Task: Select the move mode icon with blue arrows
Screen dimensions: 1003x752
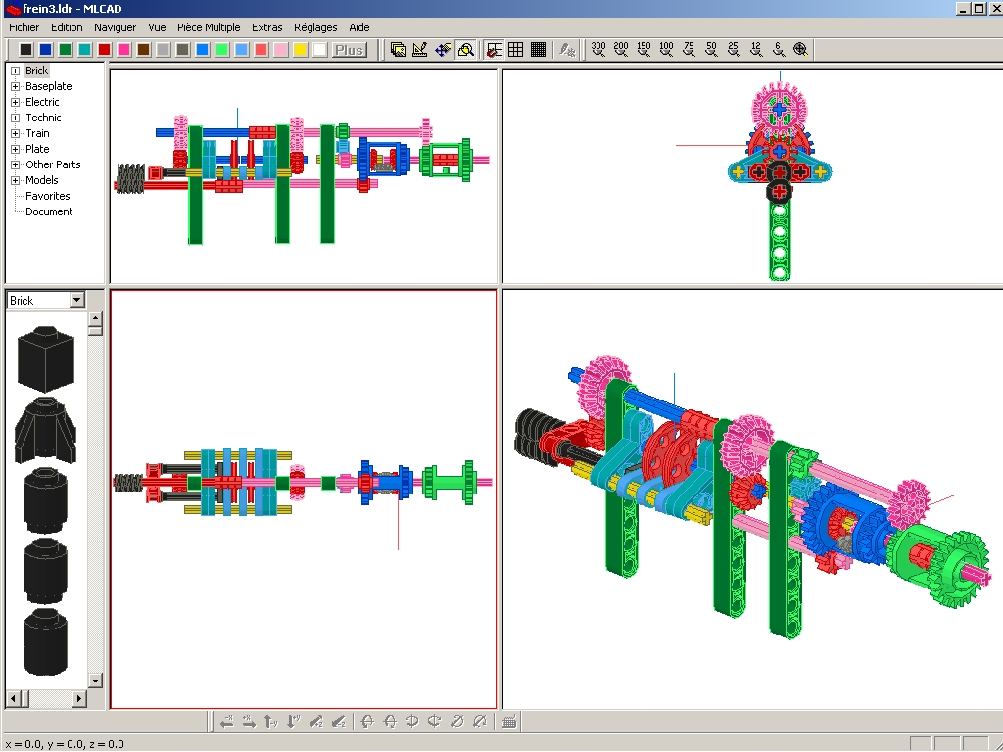Action: click(x=443, y=49)
